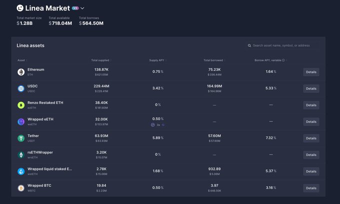Click the total available value $718.04M
This screenshot has height=204, width=340.
point(60,23)
